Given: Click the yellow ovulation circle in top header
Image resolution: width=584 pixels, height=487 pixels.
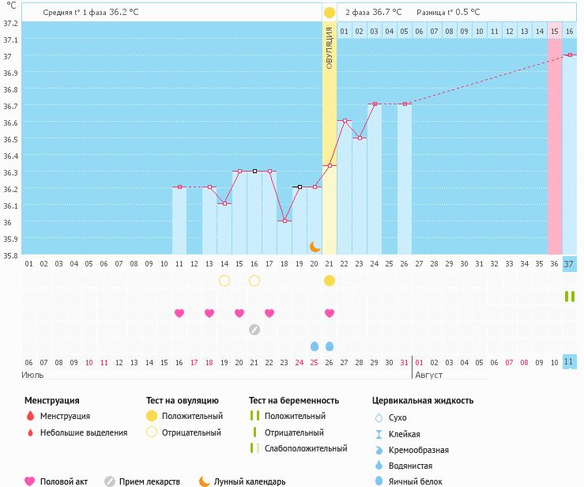Looking at the screenshot, I should [329, 12].
